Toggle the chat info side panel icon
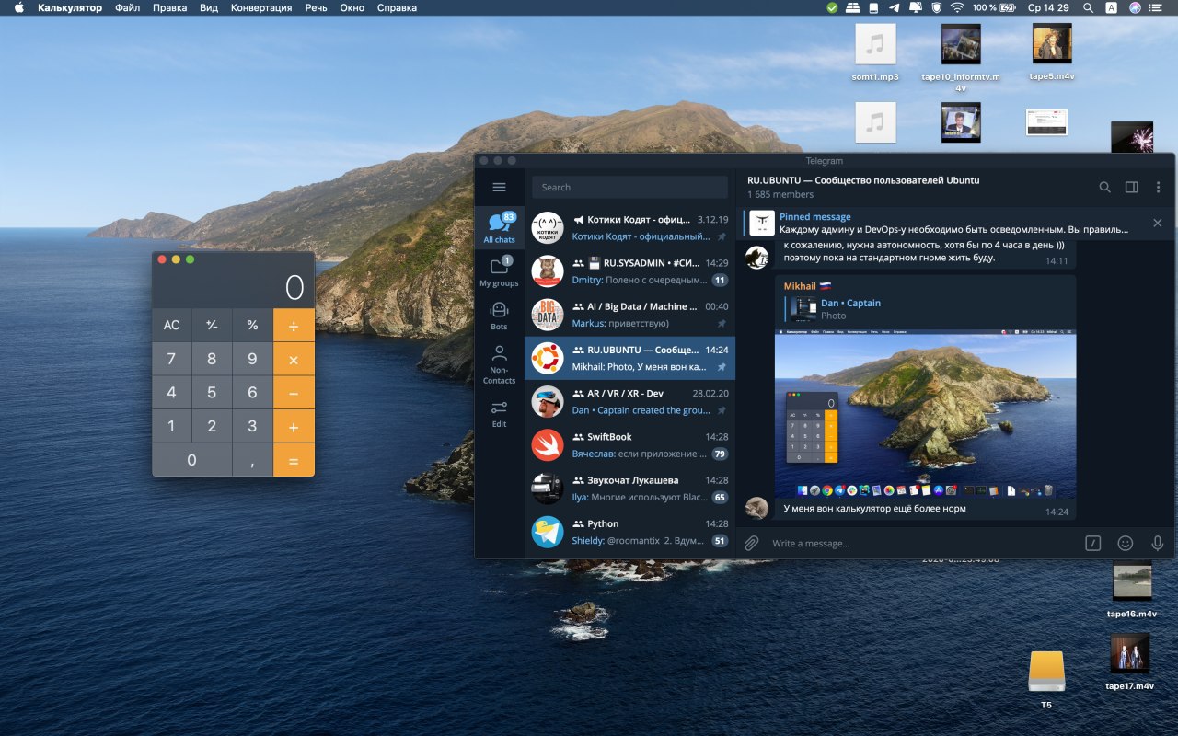 coord(1132,187)
